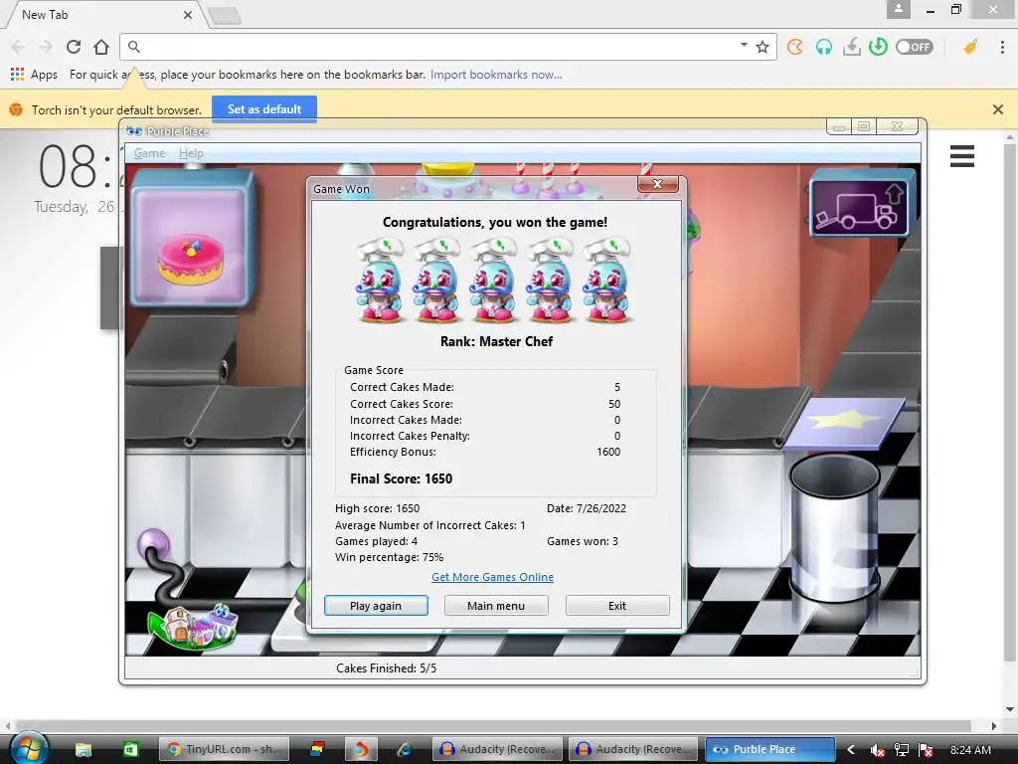Open the browser three-dot menu
The height and width of the screenshot is (764, 1018).
[1002, 47]
